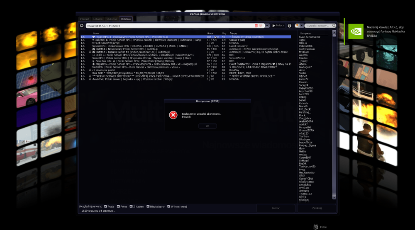This screenshot has width=415, height=230.
Task: Switch to the Lokalne tab
Action: [x=98, y=19]
